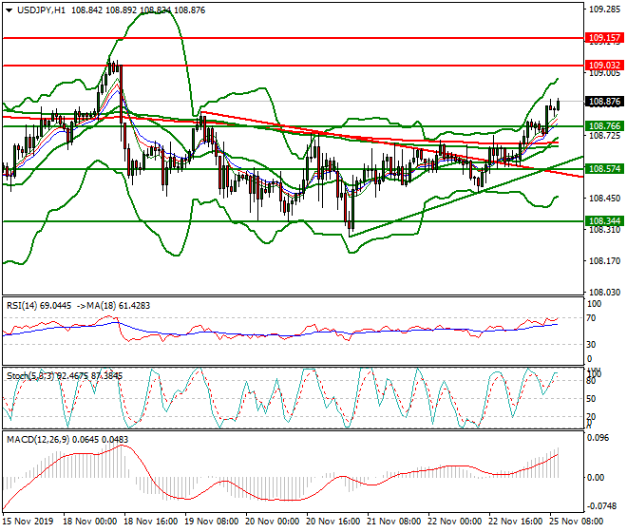Select the 15 Nov 2019 time label
This screenshot has height=532, width=627.
(28, 522)
